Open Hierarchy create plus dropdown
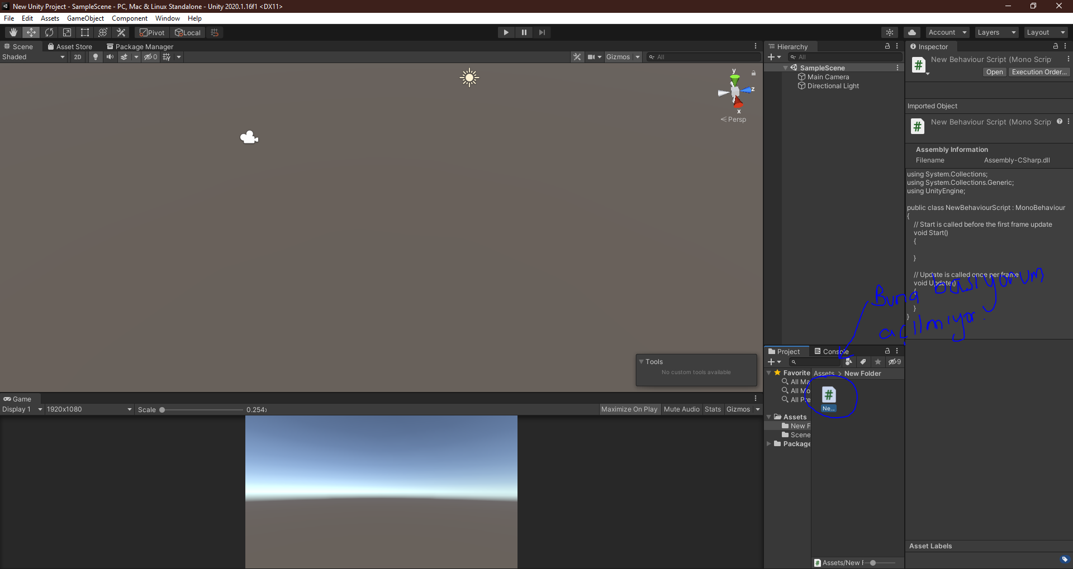Screen dimensions: 1073x569 point(775,57)
